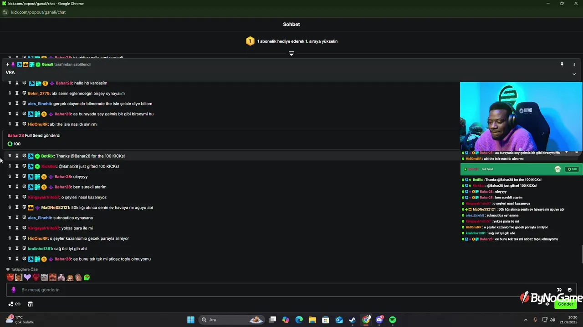The image size is (583, 327).
Task: Unpin the pinned VRA message
Action: [x=562, y=64]
